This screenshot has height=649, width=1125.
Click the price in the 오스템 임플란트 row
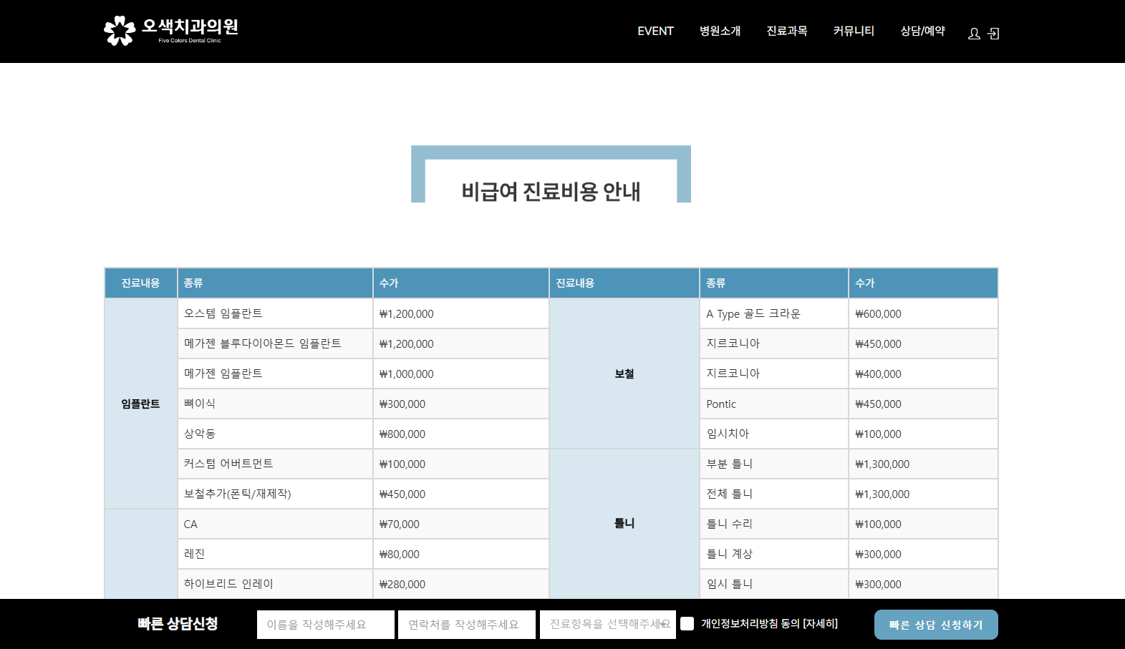pos(461,313)
